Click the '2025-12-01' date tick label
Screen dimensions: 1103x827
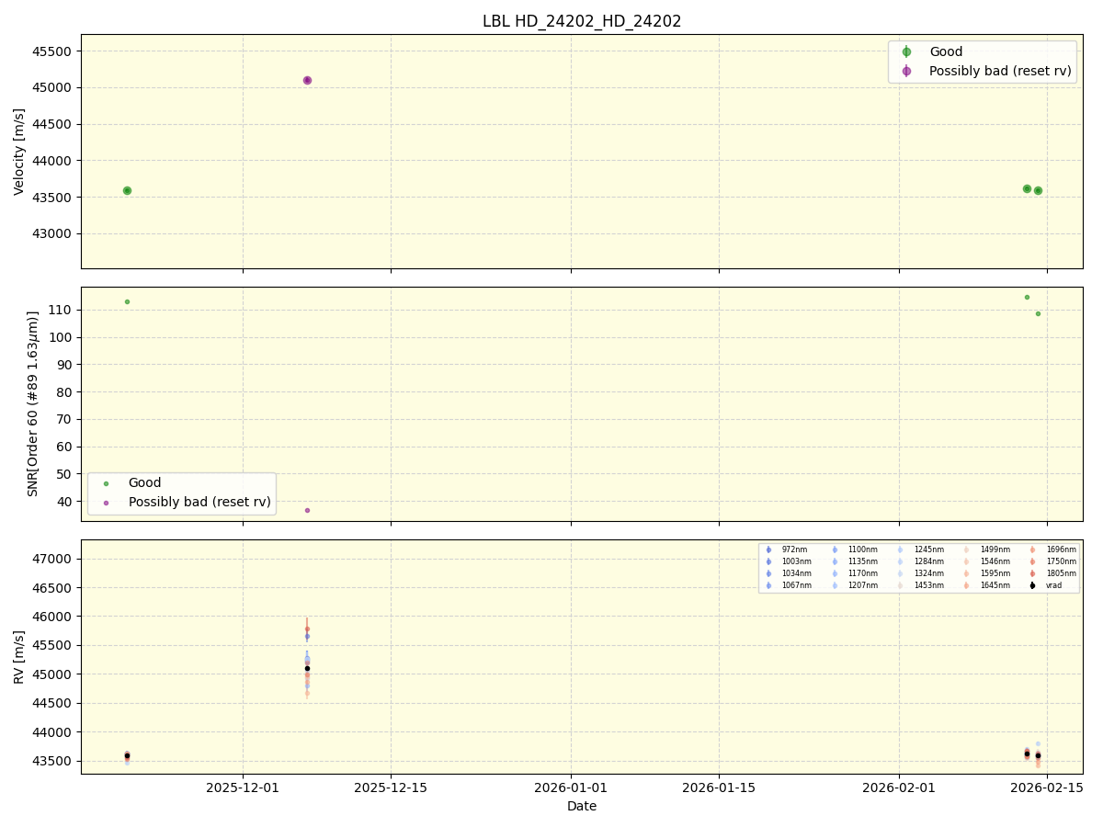click(243, 787)
